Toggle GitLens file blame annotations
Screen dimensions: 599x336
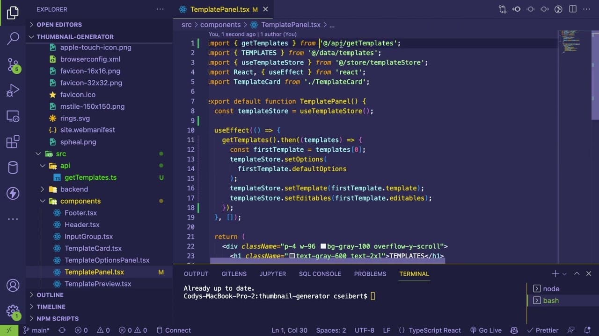(558, 9)
